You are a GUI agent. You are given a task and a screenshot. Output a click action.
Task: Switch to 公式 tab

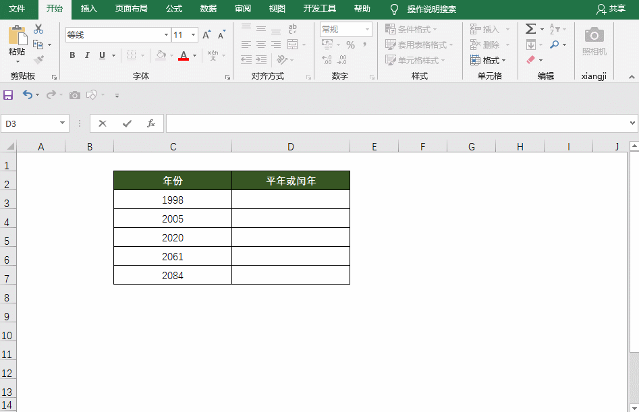(174, 9)
